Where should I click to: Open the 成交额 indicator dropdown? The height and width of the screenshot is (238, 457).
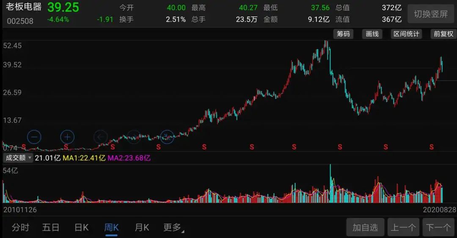point(18,158)
